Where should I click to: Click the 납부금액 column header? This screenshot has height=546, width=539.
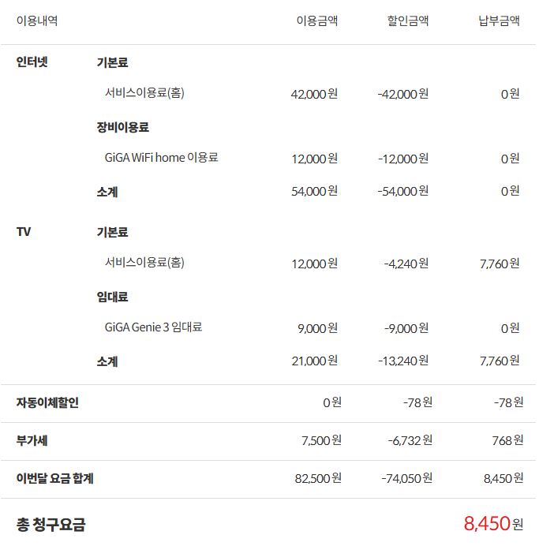pyautogui.click(x=499, y=21)
